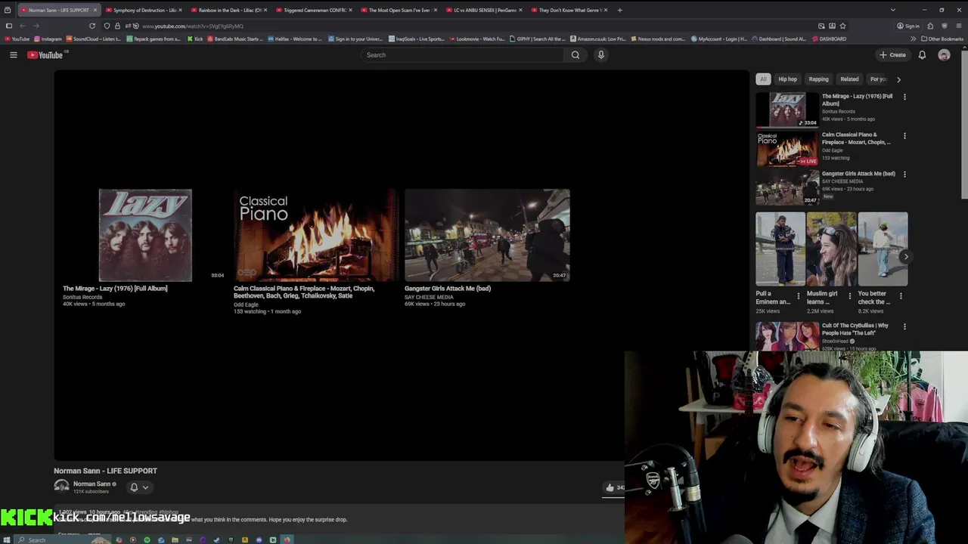Screen dimensions: 968x544
Task: Select the All filter chip
Action: (763, 79)
